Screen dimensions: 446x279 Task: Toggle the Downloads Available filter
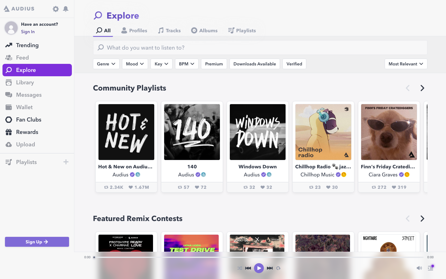point(255,64)
